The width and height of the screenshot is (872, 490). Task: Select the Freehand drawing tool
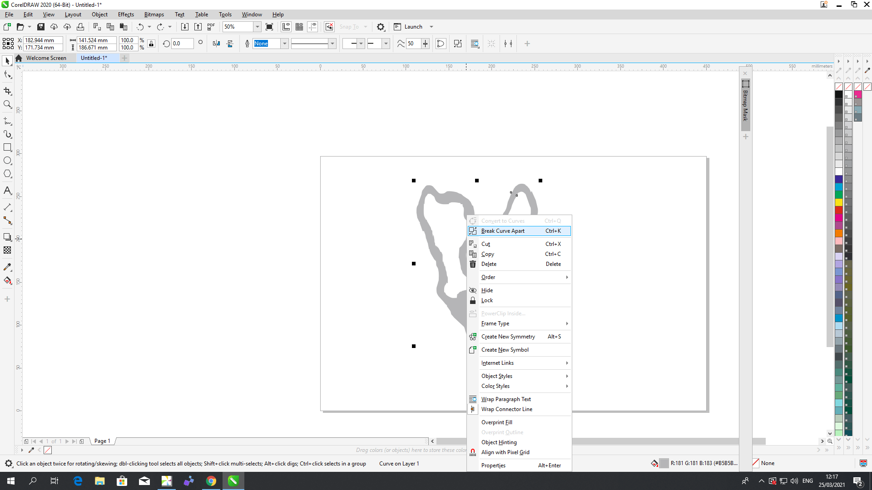(7, 121)
